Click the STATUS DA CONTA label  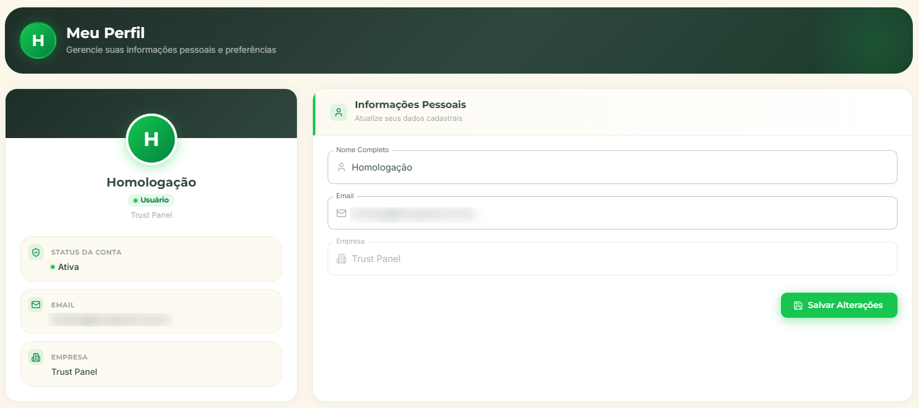[87, 252]
